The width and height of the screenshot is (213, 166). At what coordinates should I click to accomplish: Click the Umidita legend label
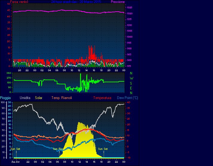coord(25,98)
